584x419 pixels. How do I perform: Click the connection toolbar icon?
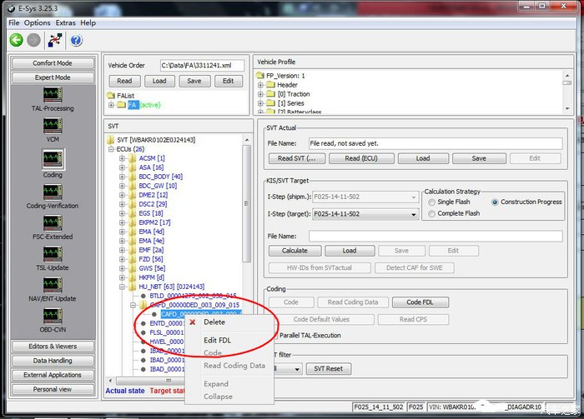click(x=55, y=40)
